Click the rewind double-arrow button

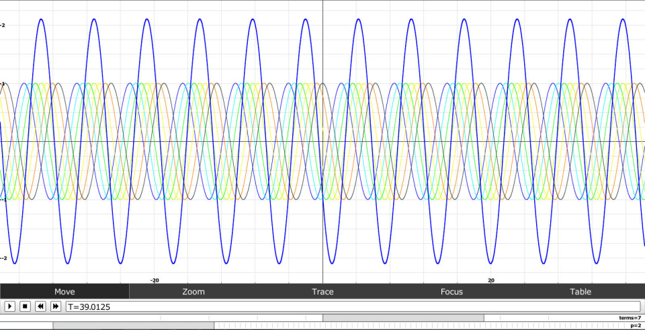pyautogui.click(x=40, y=306)
